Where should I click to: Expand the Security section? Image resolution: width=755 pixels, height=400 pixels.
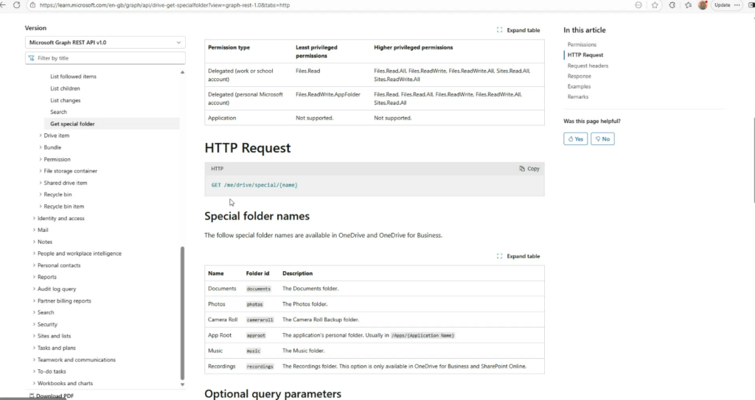[x=47, y=324]
